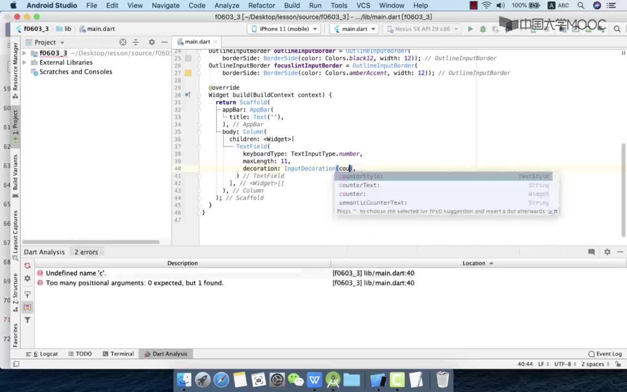Viewport: 627px width, 392px height.
Task: Toggle the 1: Project side tab
Action: (15, 126)
